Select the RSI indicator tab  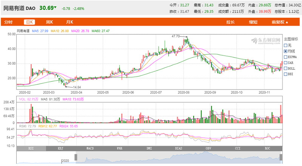click(31, 149)
